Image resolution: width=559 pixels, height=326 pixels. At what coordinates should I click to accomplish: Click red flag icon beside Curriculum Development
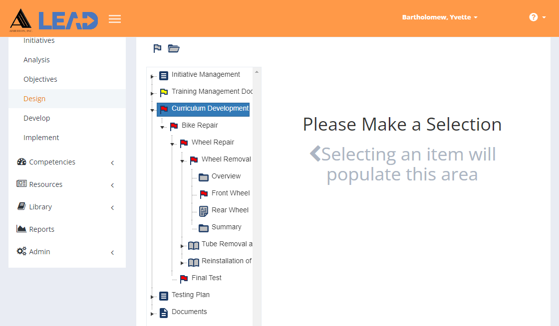click(164, 109)
